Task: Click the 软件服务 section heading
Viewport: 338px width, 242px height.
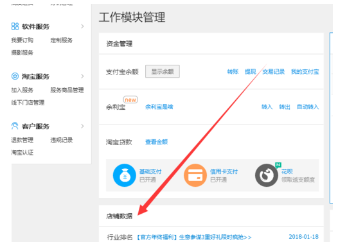Action: click(x=35, y=26)
